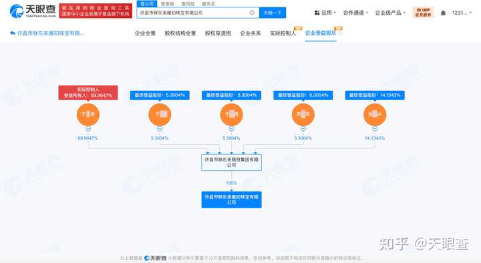Click the help icon beside 企业受益股东
Viewport: 481px width, 263px height.
point(340,33)
